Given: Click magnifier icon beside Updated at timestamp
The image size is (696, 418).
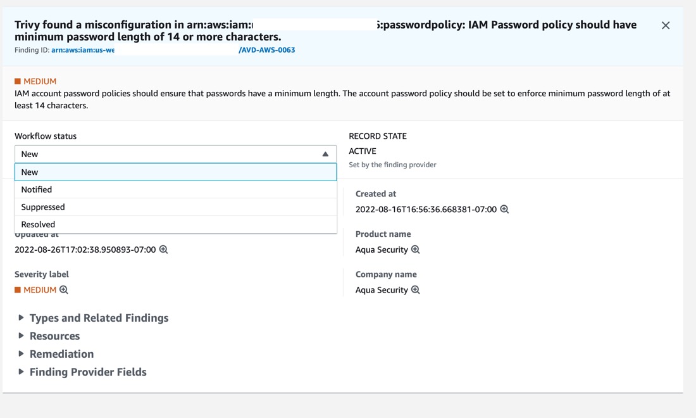Looking at the screenshot, I should click(163, 250).
